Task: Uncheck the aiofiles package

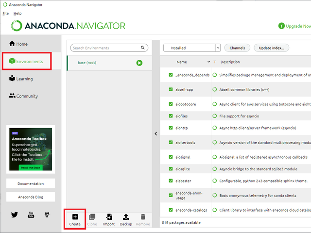Action: coord(171,116)
